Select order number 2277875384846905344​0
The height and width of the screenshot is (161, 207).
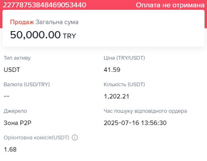44,5
